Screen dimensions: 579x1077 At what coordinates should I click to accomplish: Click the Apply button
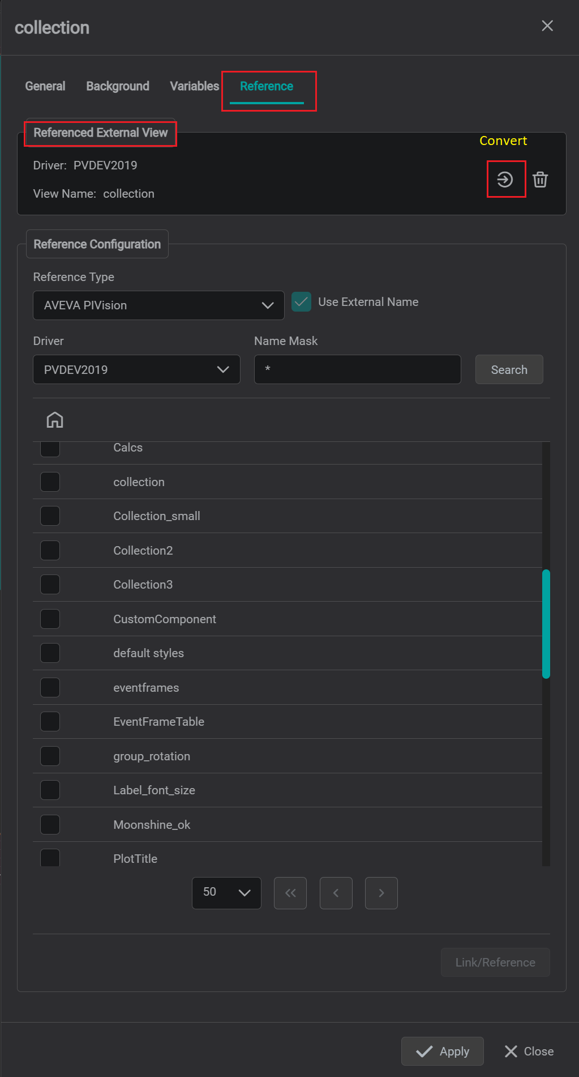tap(443, 1052)
